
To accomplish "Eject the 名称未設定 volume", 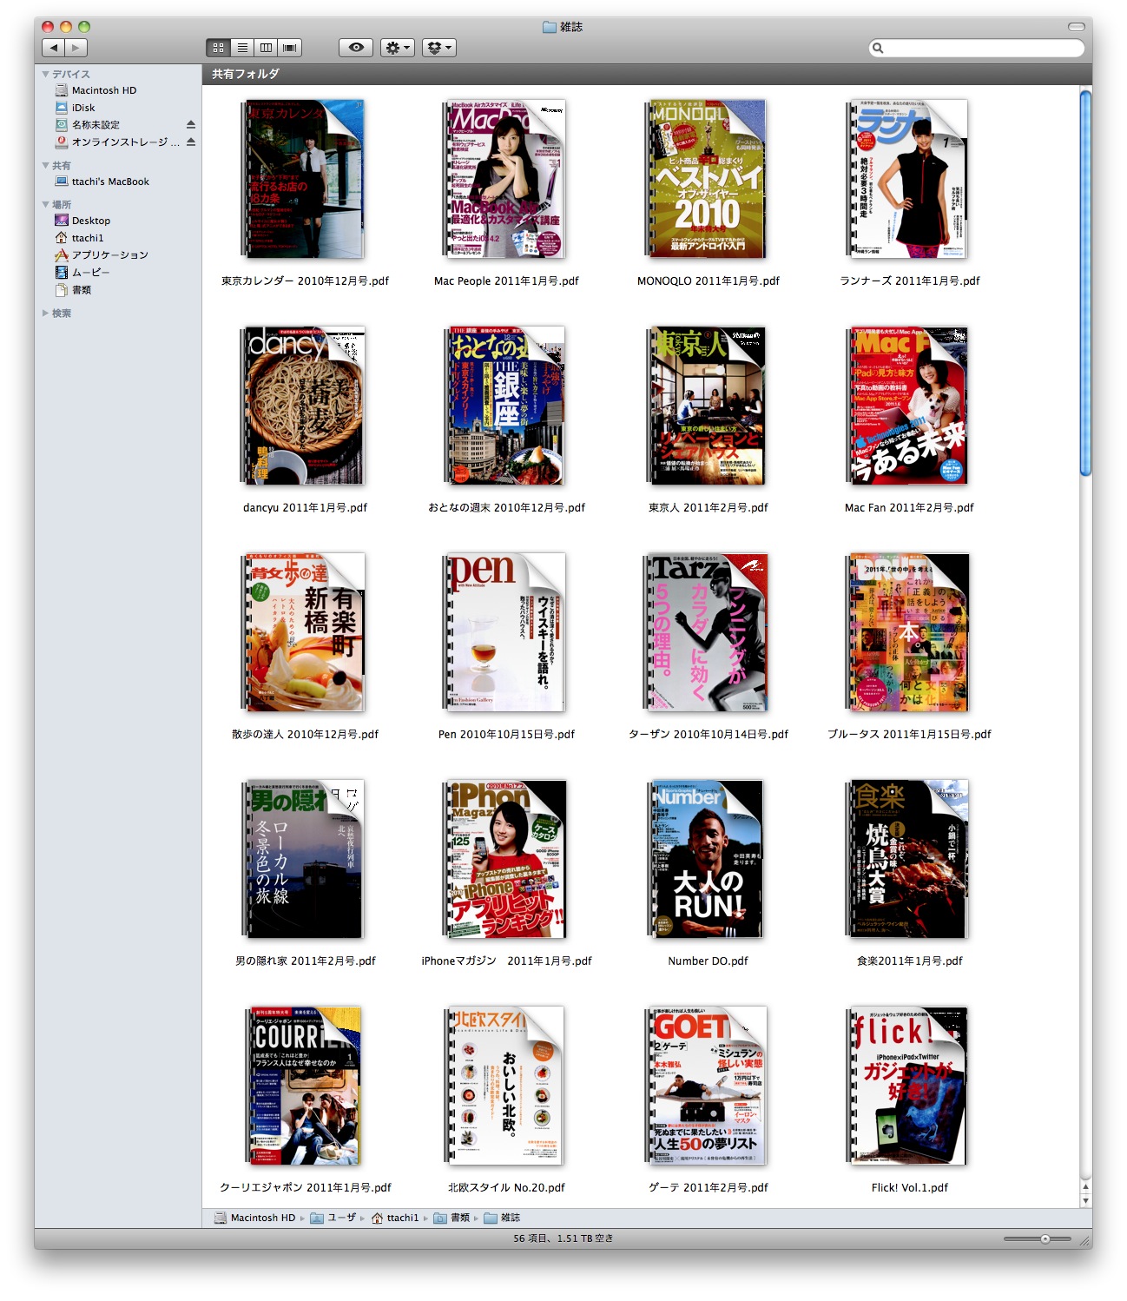I will (191, 125).
